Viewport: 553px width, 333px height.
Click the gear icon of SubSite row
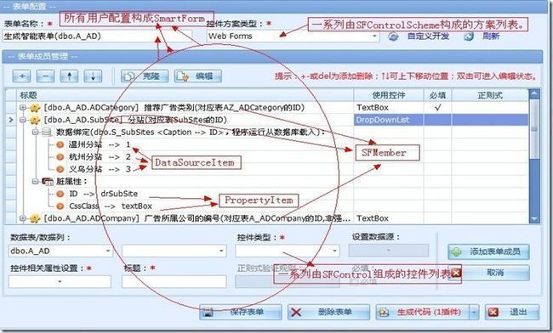35,120
